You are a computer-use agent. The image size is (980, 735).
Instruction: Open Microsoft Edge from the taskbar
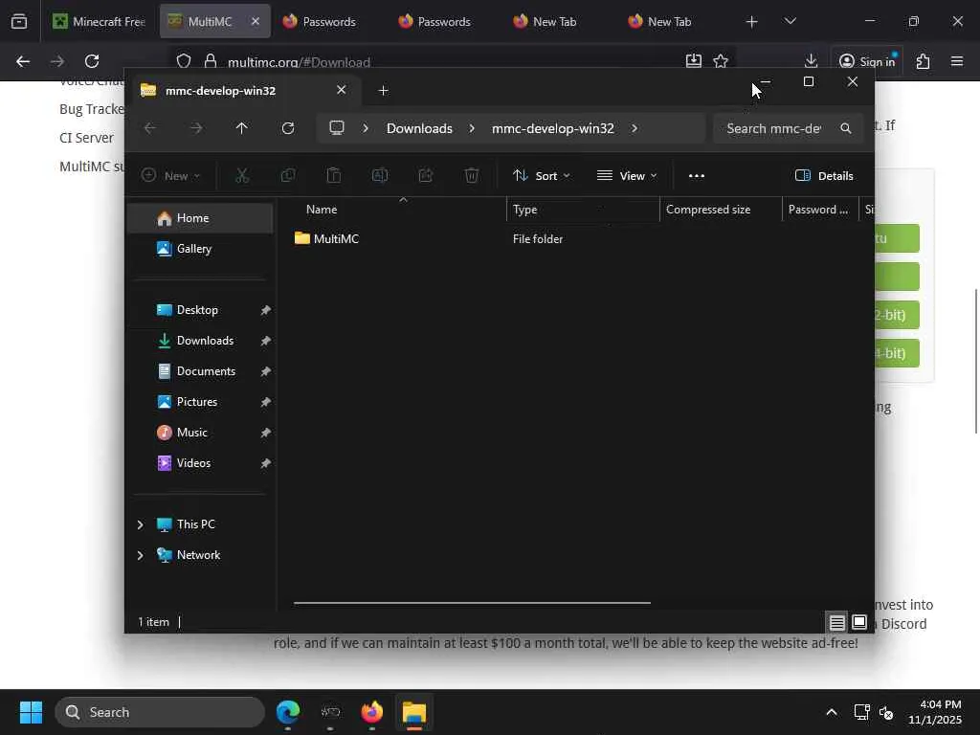(288, 712)
